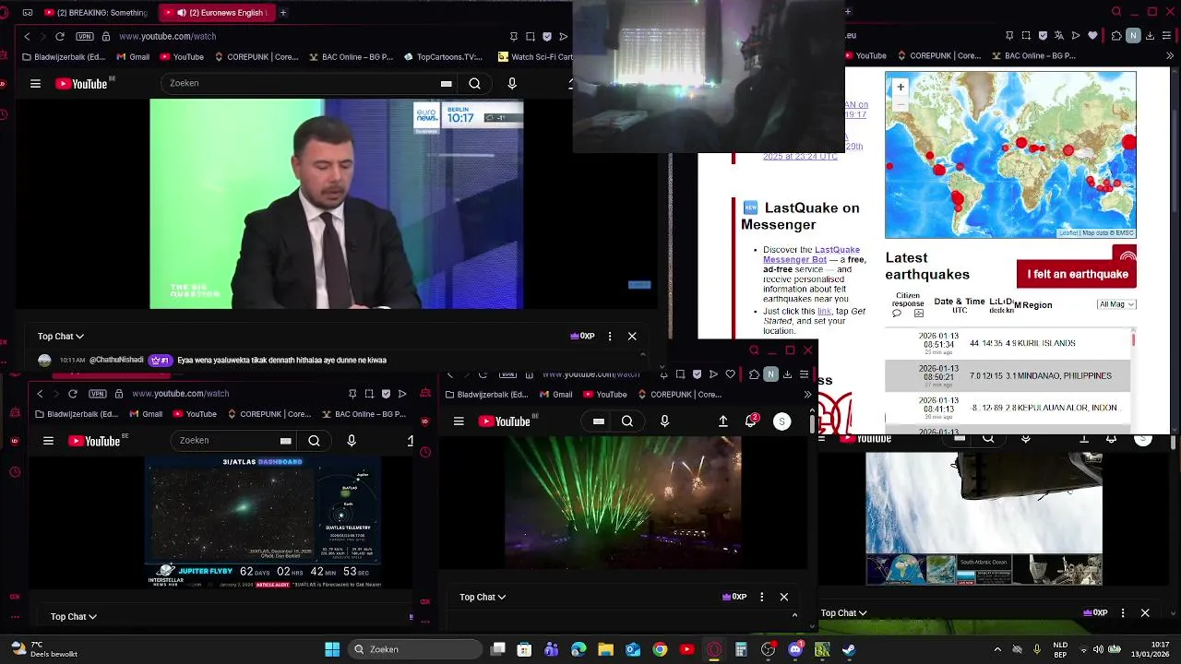Viewport: 1181px width, 664px height.
Task: Expand Top Chat dropdown in Euronews window
Action: point(61,337)
